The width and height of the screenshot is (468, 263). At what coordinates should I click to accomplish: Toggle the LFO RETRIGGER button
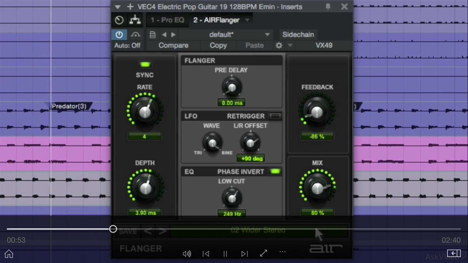[275, 116]
